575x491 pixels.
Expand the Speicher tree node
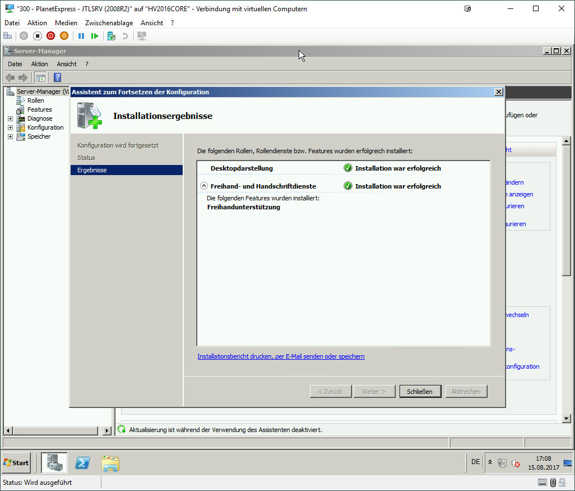(x=10, y=137)
